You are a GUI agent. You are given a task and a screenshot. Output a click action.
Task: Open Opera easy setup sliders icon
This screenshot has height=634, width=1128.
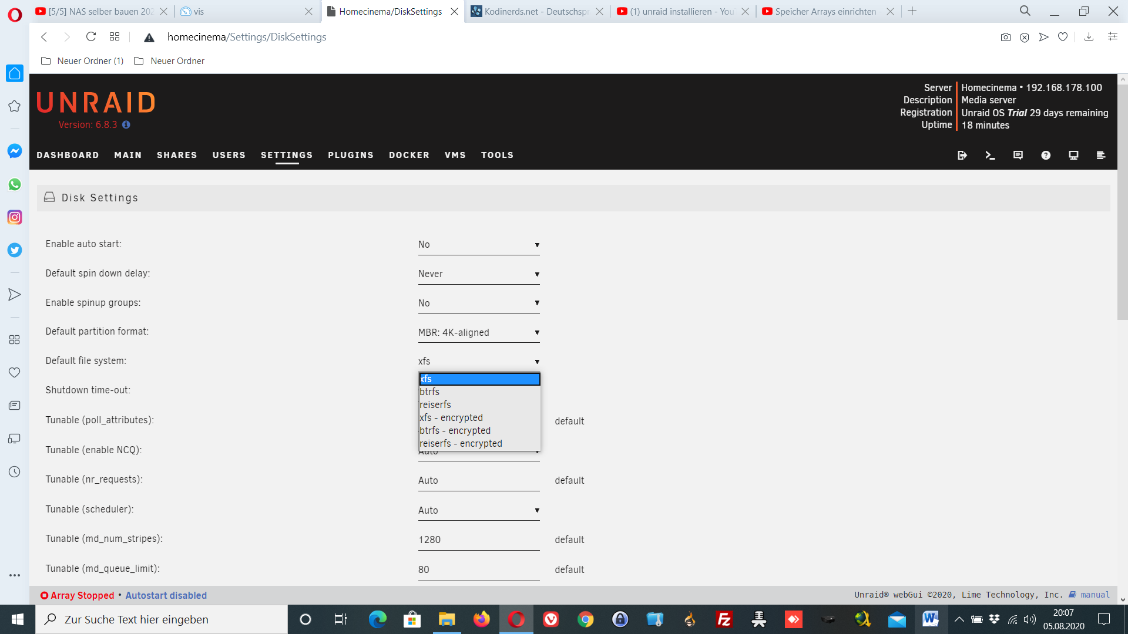point(1113,36)
